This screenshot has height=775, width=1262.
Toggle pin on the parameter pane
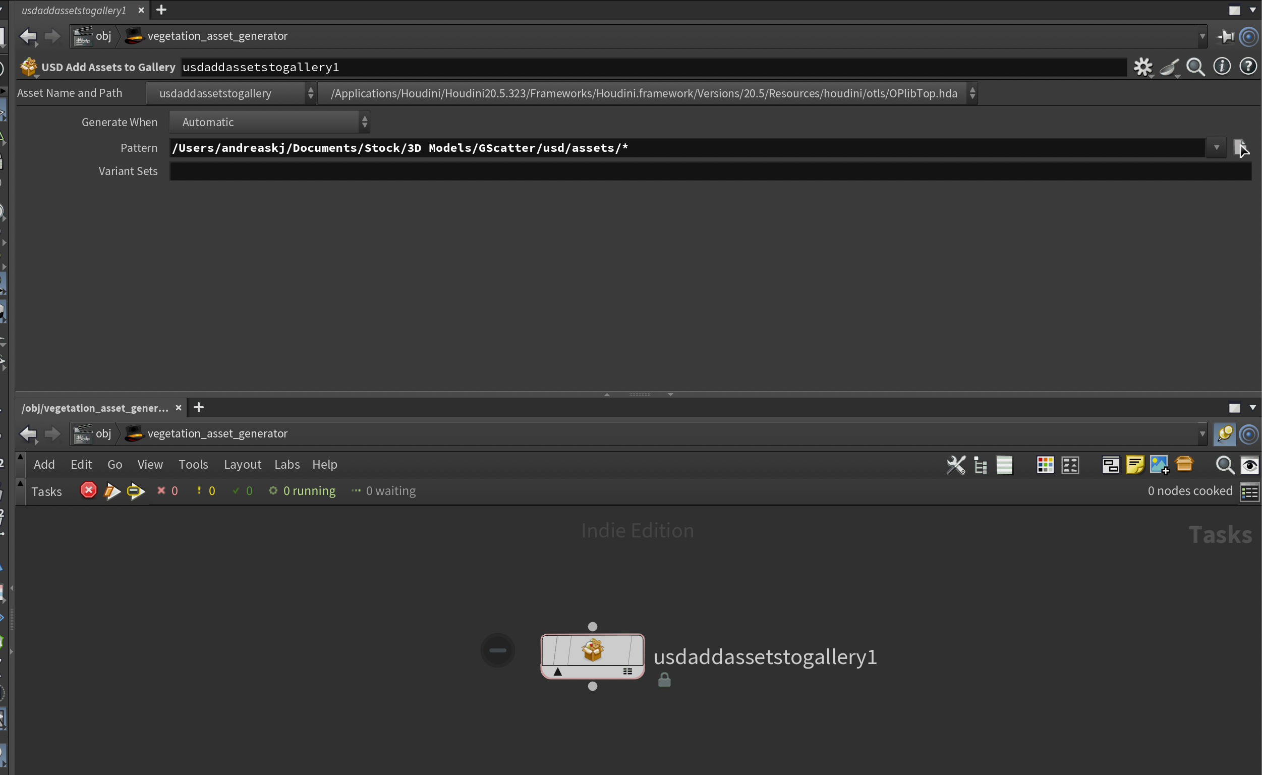click(1225, 36)
